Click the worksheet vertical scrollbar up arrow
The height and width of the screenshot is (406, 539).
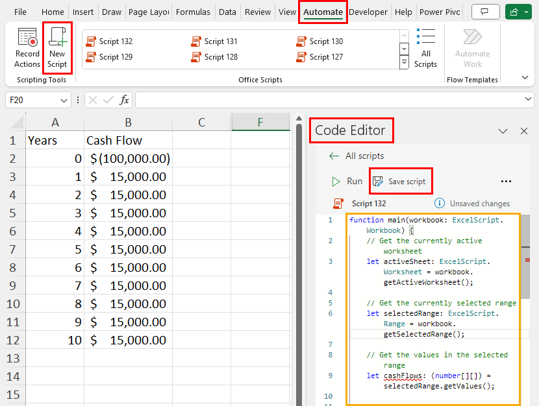[x=299, y=119]
